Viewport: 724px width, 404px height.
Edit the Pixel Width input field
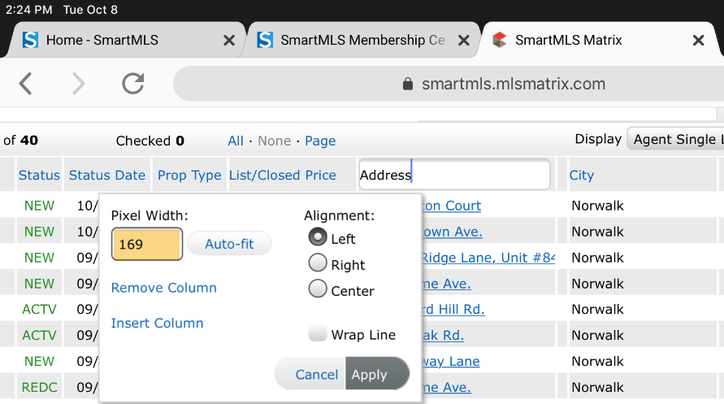coord(147,244)
